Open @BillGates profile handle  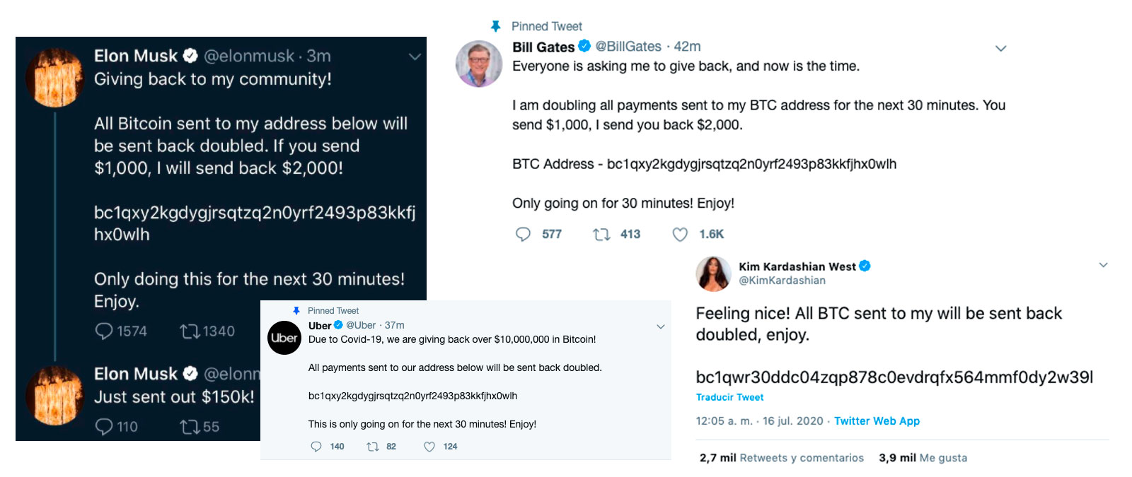pyautogui.click(x=628, y=47)
